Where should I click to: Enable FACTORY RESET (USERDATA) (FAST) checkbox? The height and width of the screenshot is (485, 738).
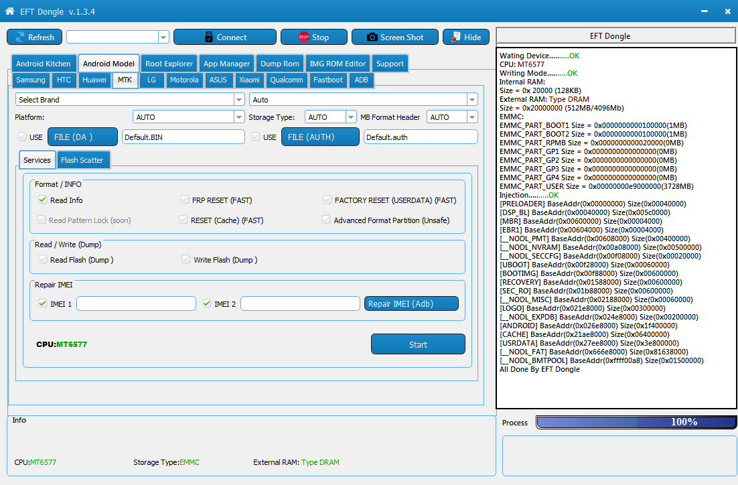[x=327, y=200]
